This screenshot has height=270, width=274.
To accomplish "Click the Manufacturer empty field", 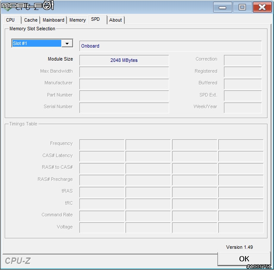I will click(x=124, y=84).
